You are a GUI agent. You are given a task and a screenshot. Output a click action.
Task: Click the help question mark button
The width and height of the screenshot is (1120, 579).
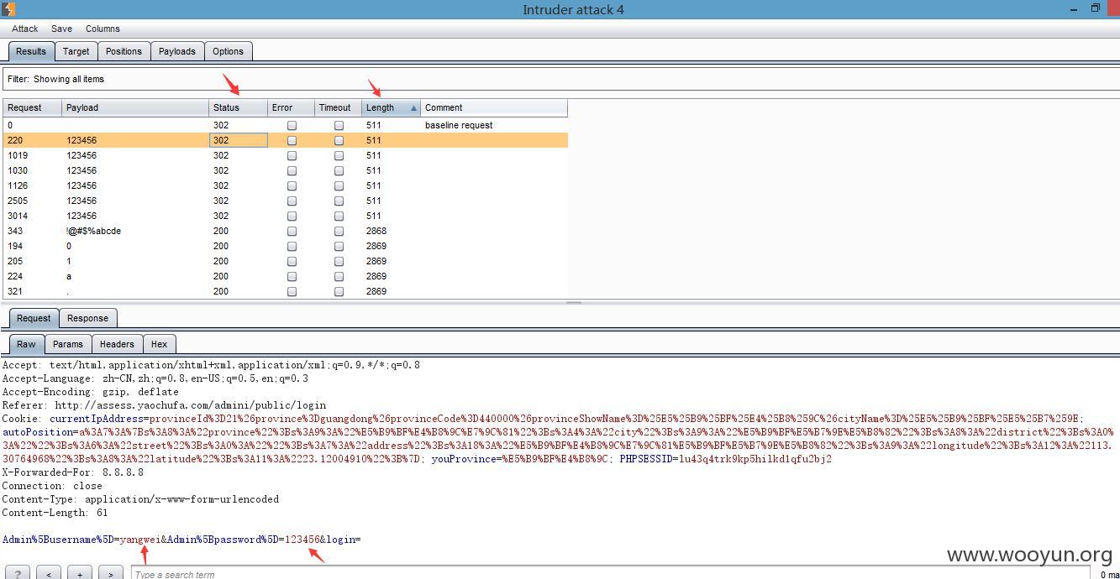[x=18, y=574]
